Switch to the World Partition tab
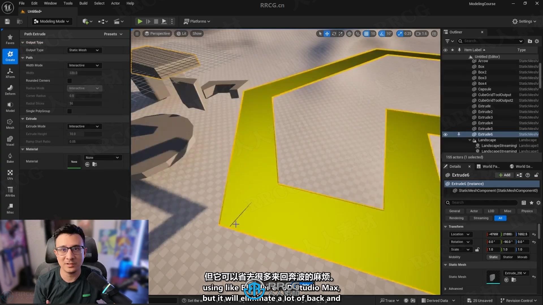The height and width of the screenshot is (305, 543). pyautogui.click(x=488, y=166)
